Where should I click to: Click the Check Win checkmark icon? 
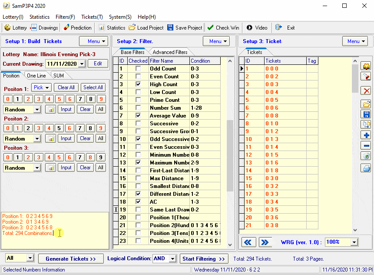210,27
